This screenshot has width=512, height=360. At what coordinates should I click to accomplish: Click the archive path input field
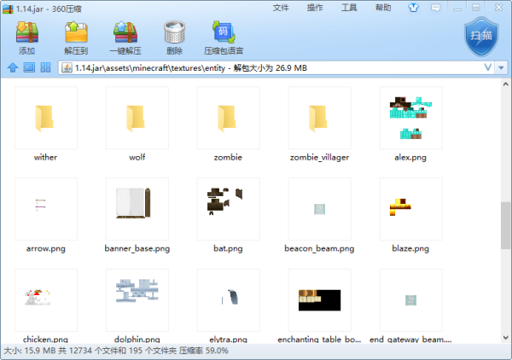click(x=276, y=68)
